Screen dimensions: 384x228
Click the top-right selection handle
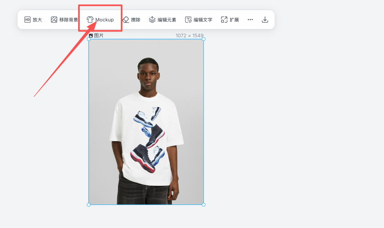click(204, 39)
